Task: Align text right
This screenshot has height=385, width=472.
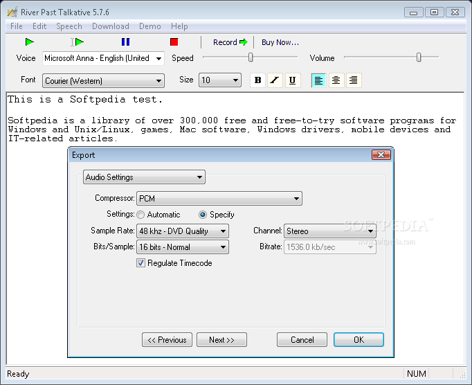Action: 354,80
